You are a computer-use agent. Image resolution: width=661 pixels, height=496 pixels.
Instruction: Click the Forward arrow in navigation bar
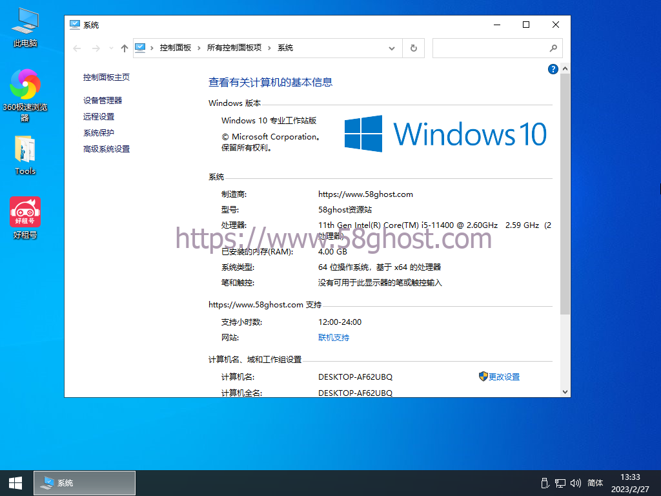point(96,48)
